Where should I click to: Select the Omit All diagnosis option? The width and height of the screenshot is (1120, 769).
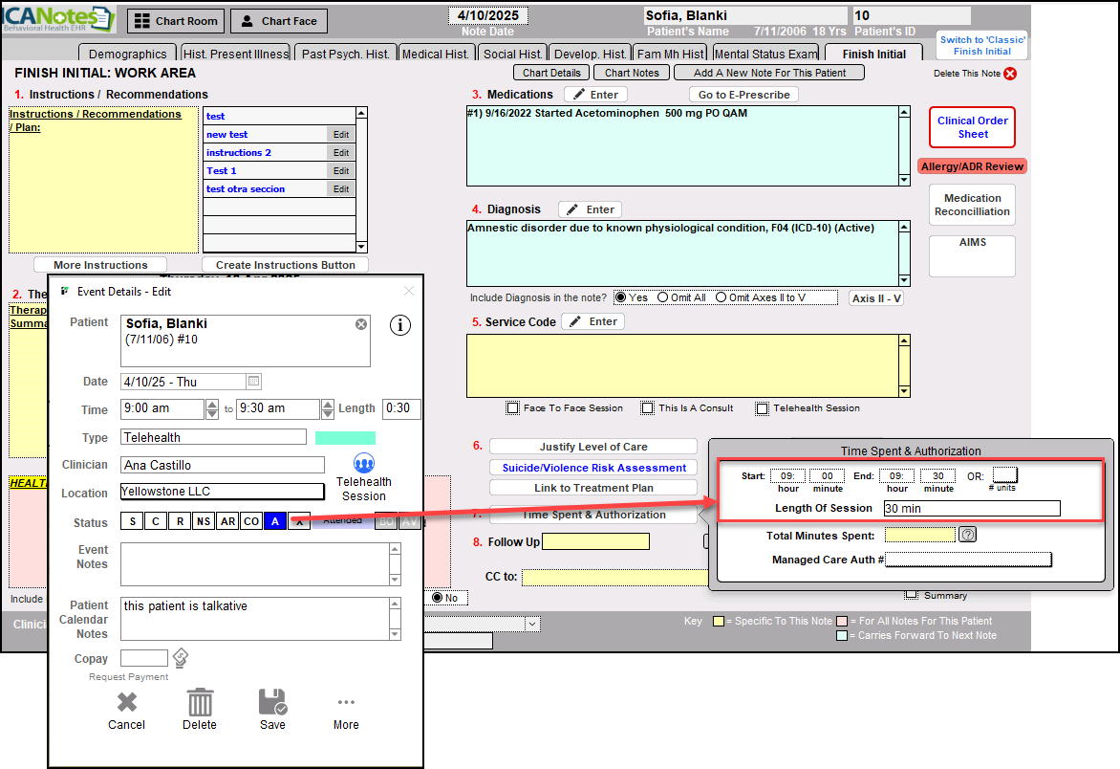coord(663,297)
